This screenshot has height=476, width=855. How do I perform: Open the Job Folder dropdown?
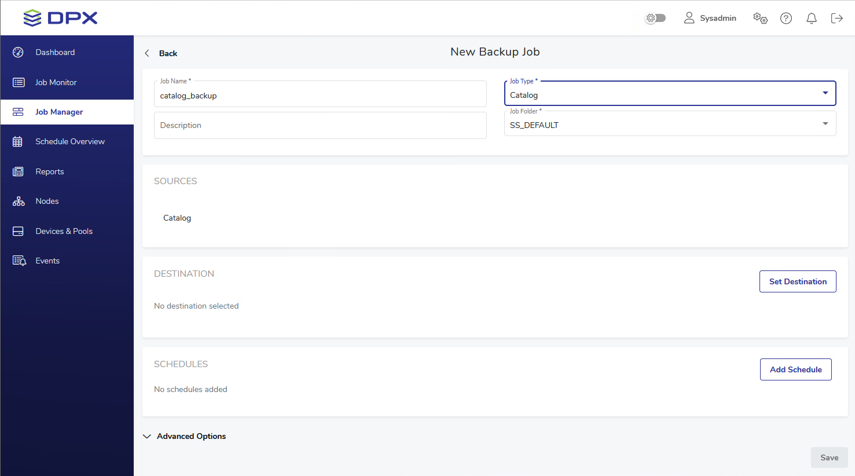(x=670, y=125)
